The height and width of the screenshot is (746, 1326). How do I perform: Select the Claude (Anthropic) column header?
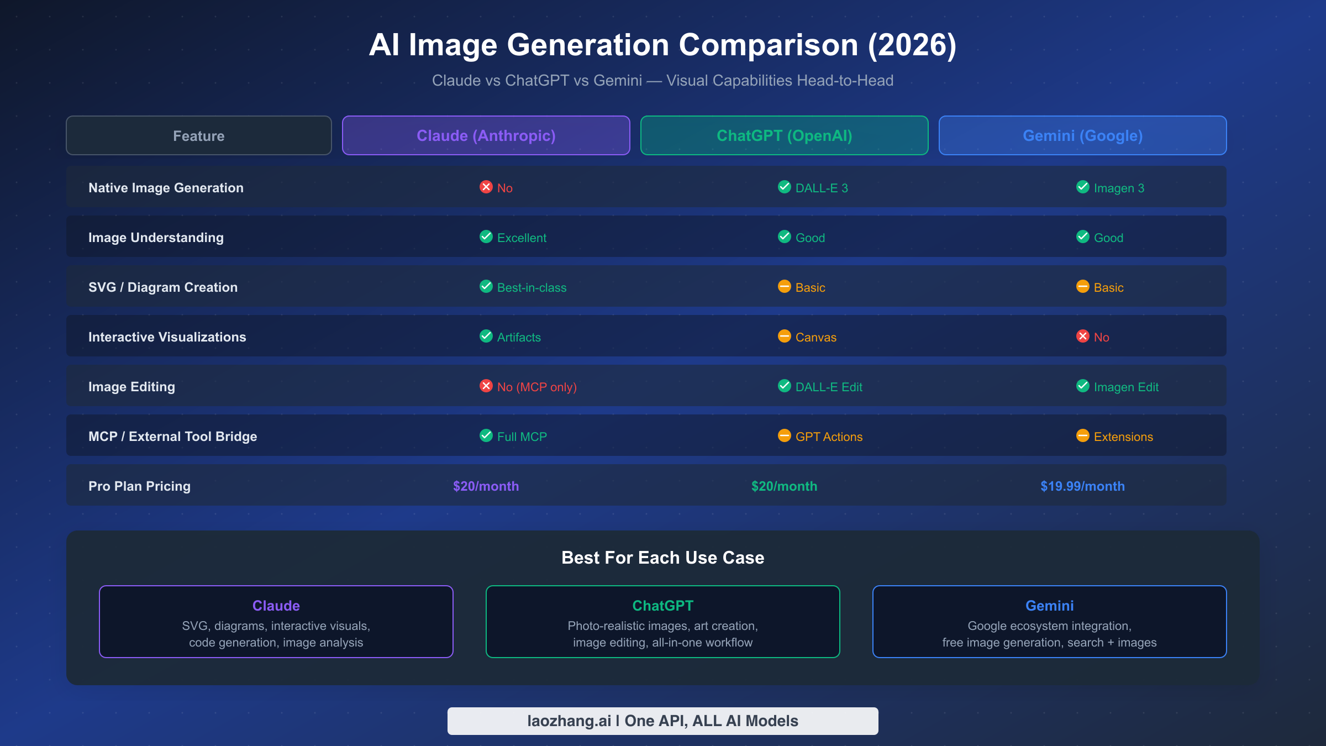(x=486, y=135)
